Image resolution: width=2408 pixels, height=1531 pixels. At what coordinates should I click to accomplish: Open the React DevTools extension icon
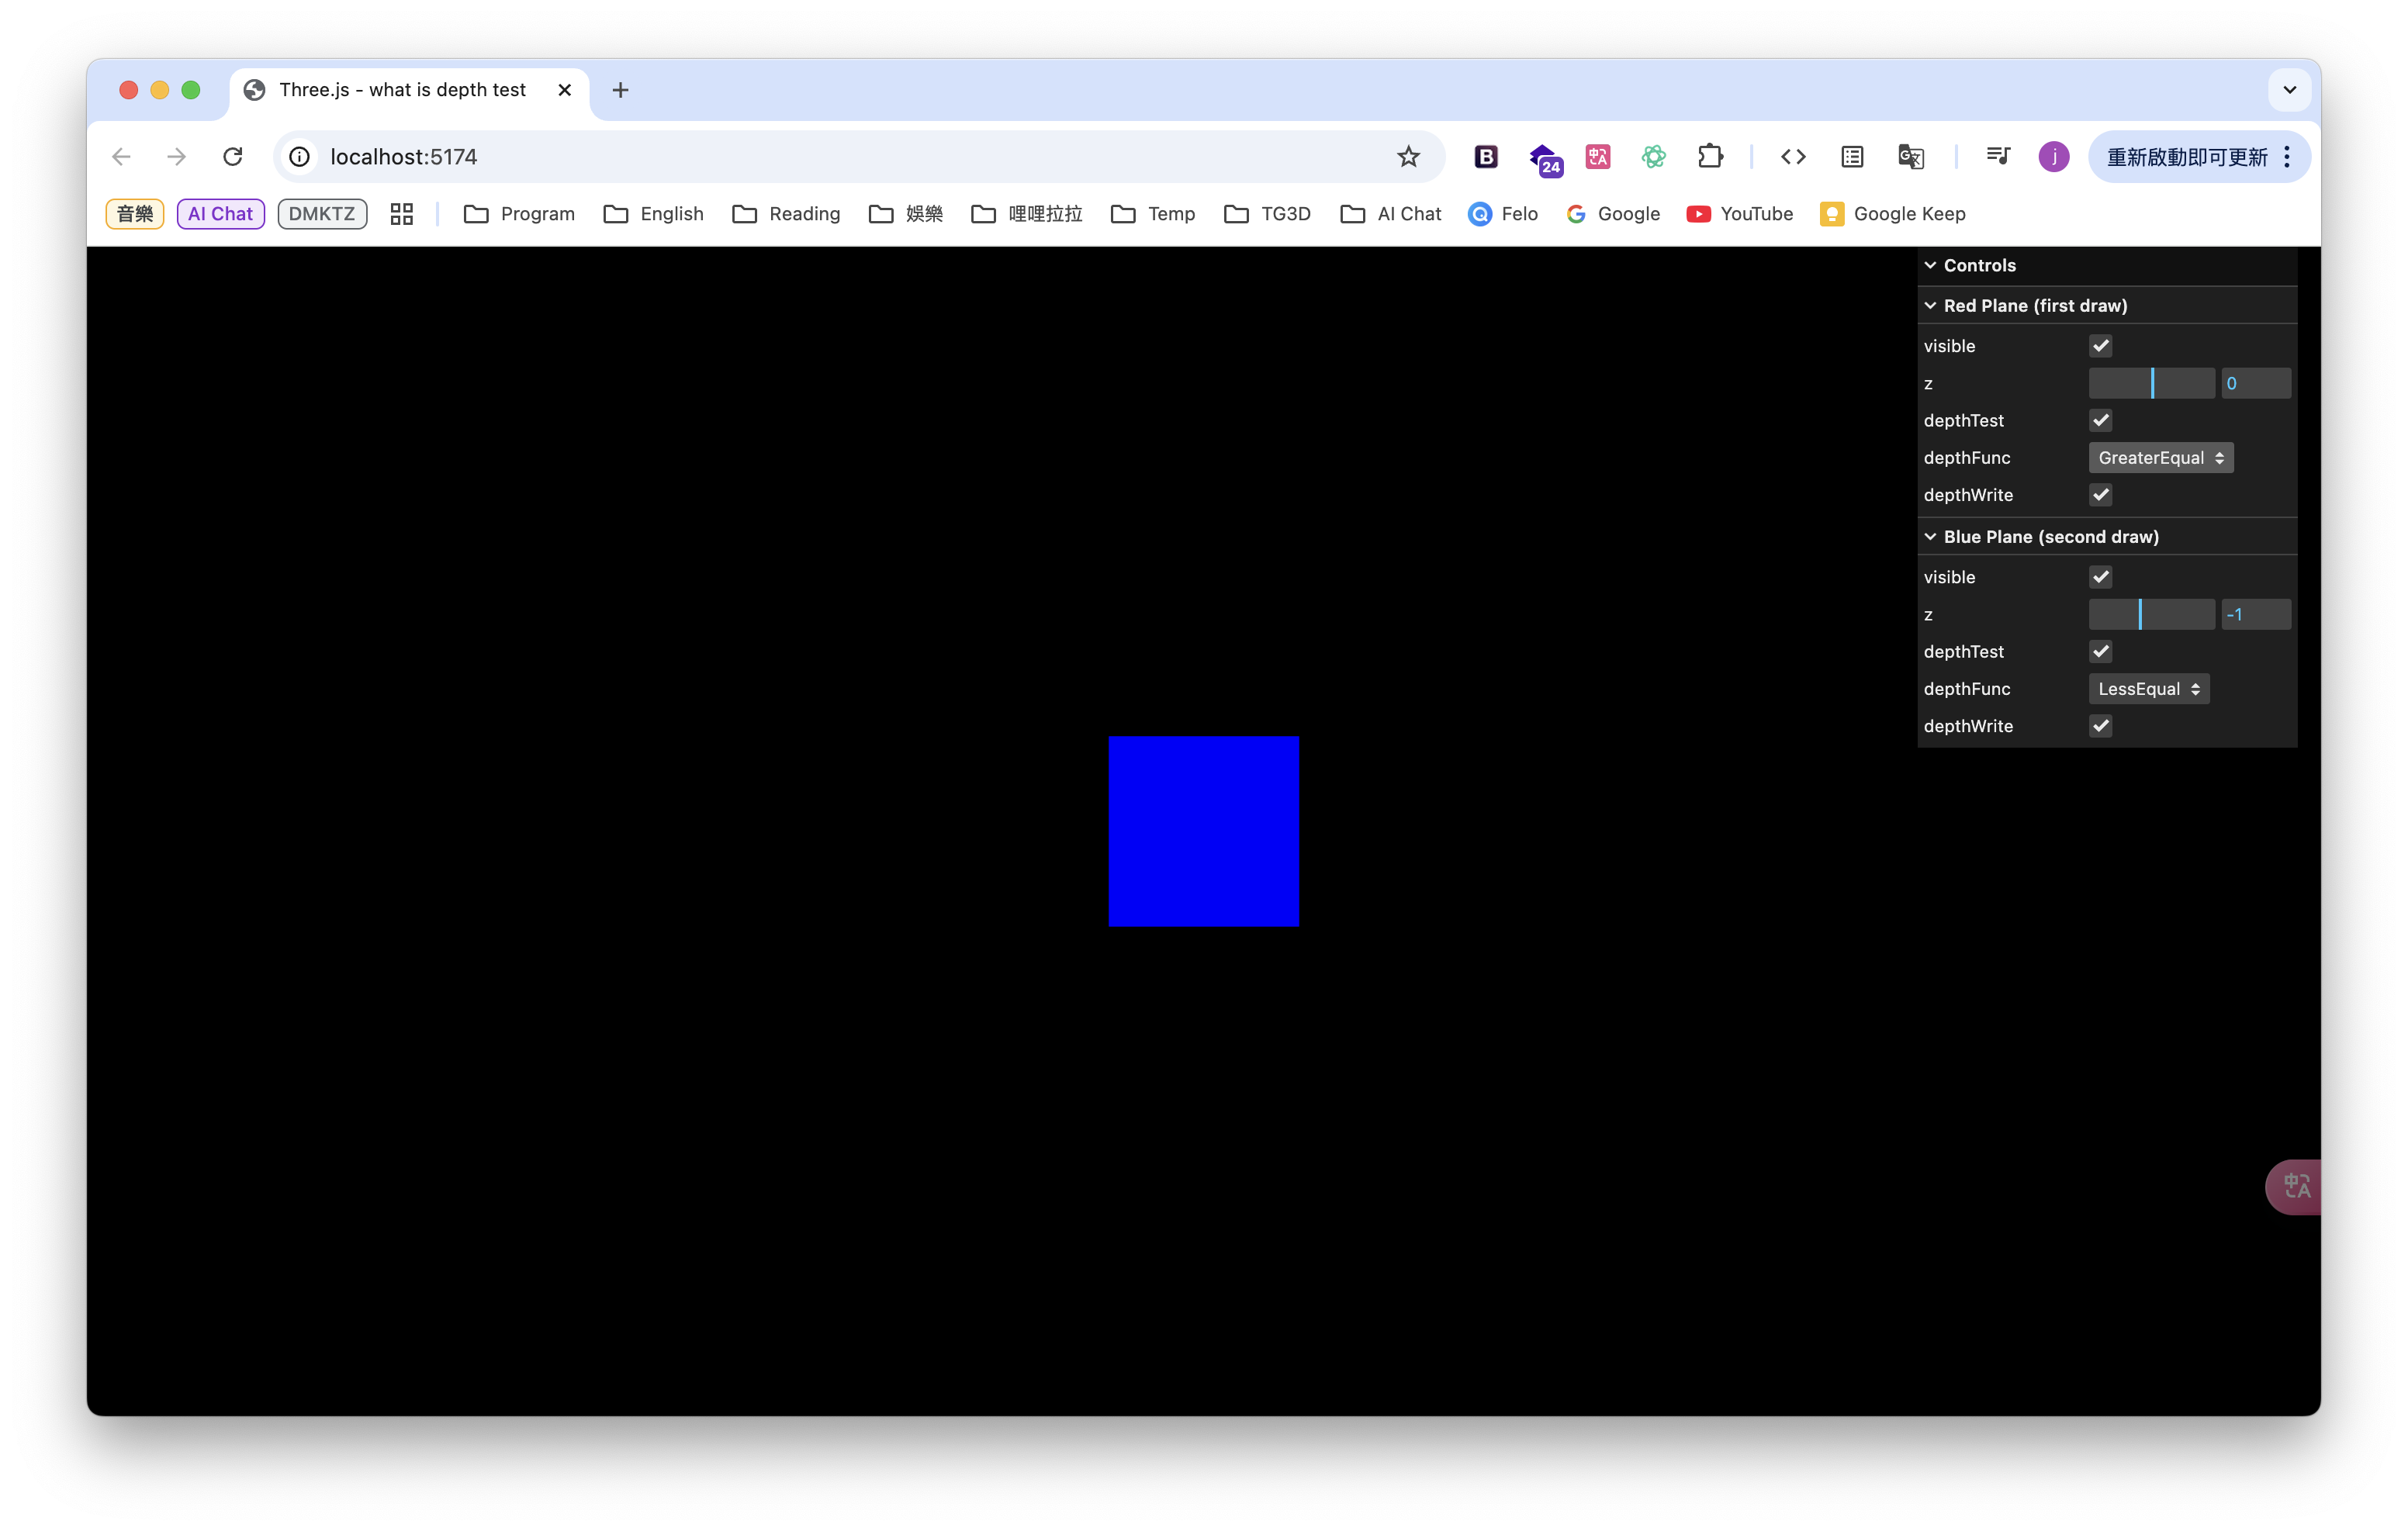click(x=1654, y=157)
